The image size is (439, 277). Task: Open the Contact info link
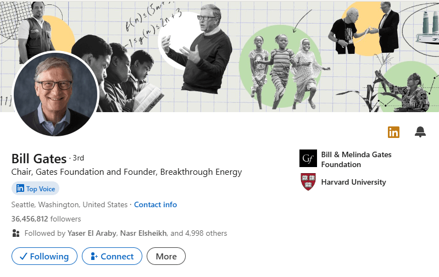pyautogui.click(x=155, y=204)
